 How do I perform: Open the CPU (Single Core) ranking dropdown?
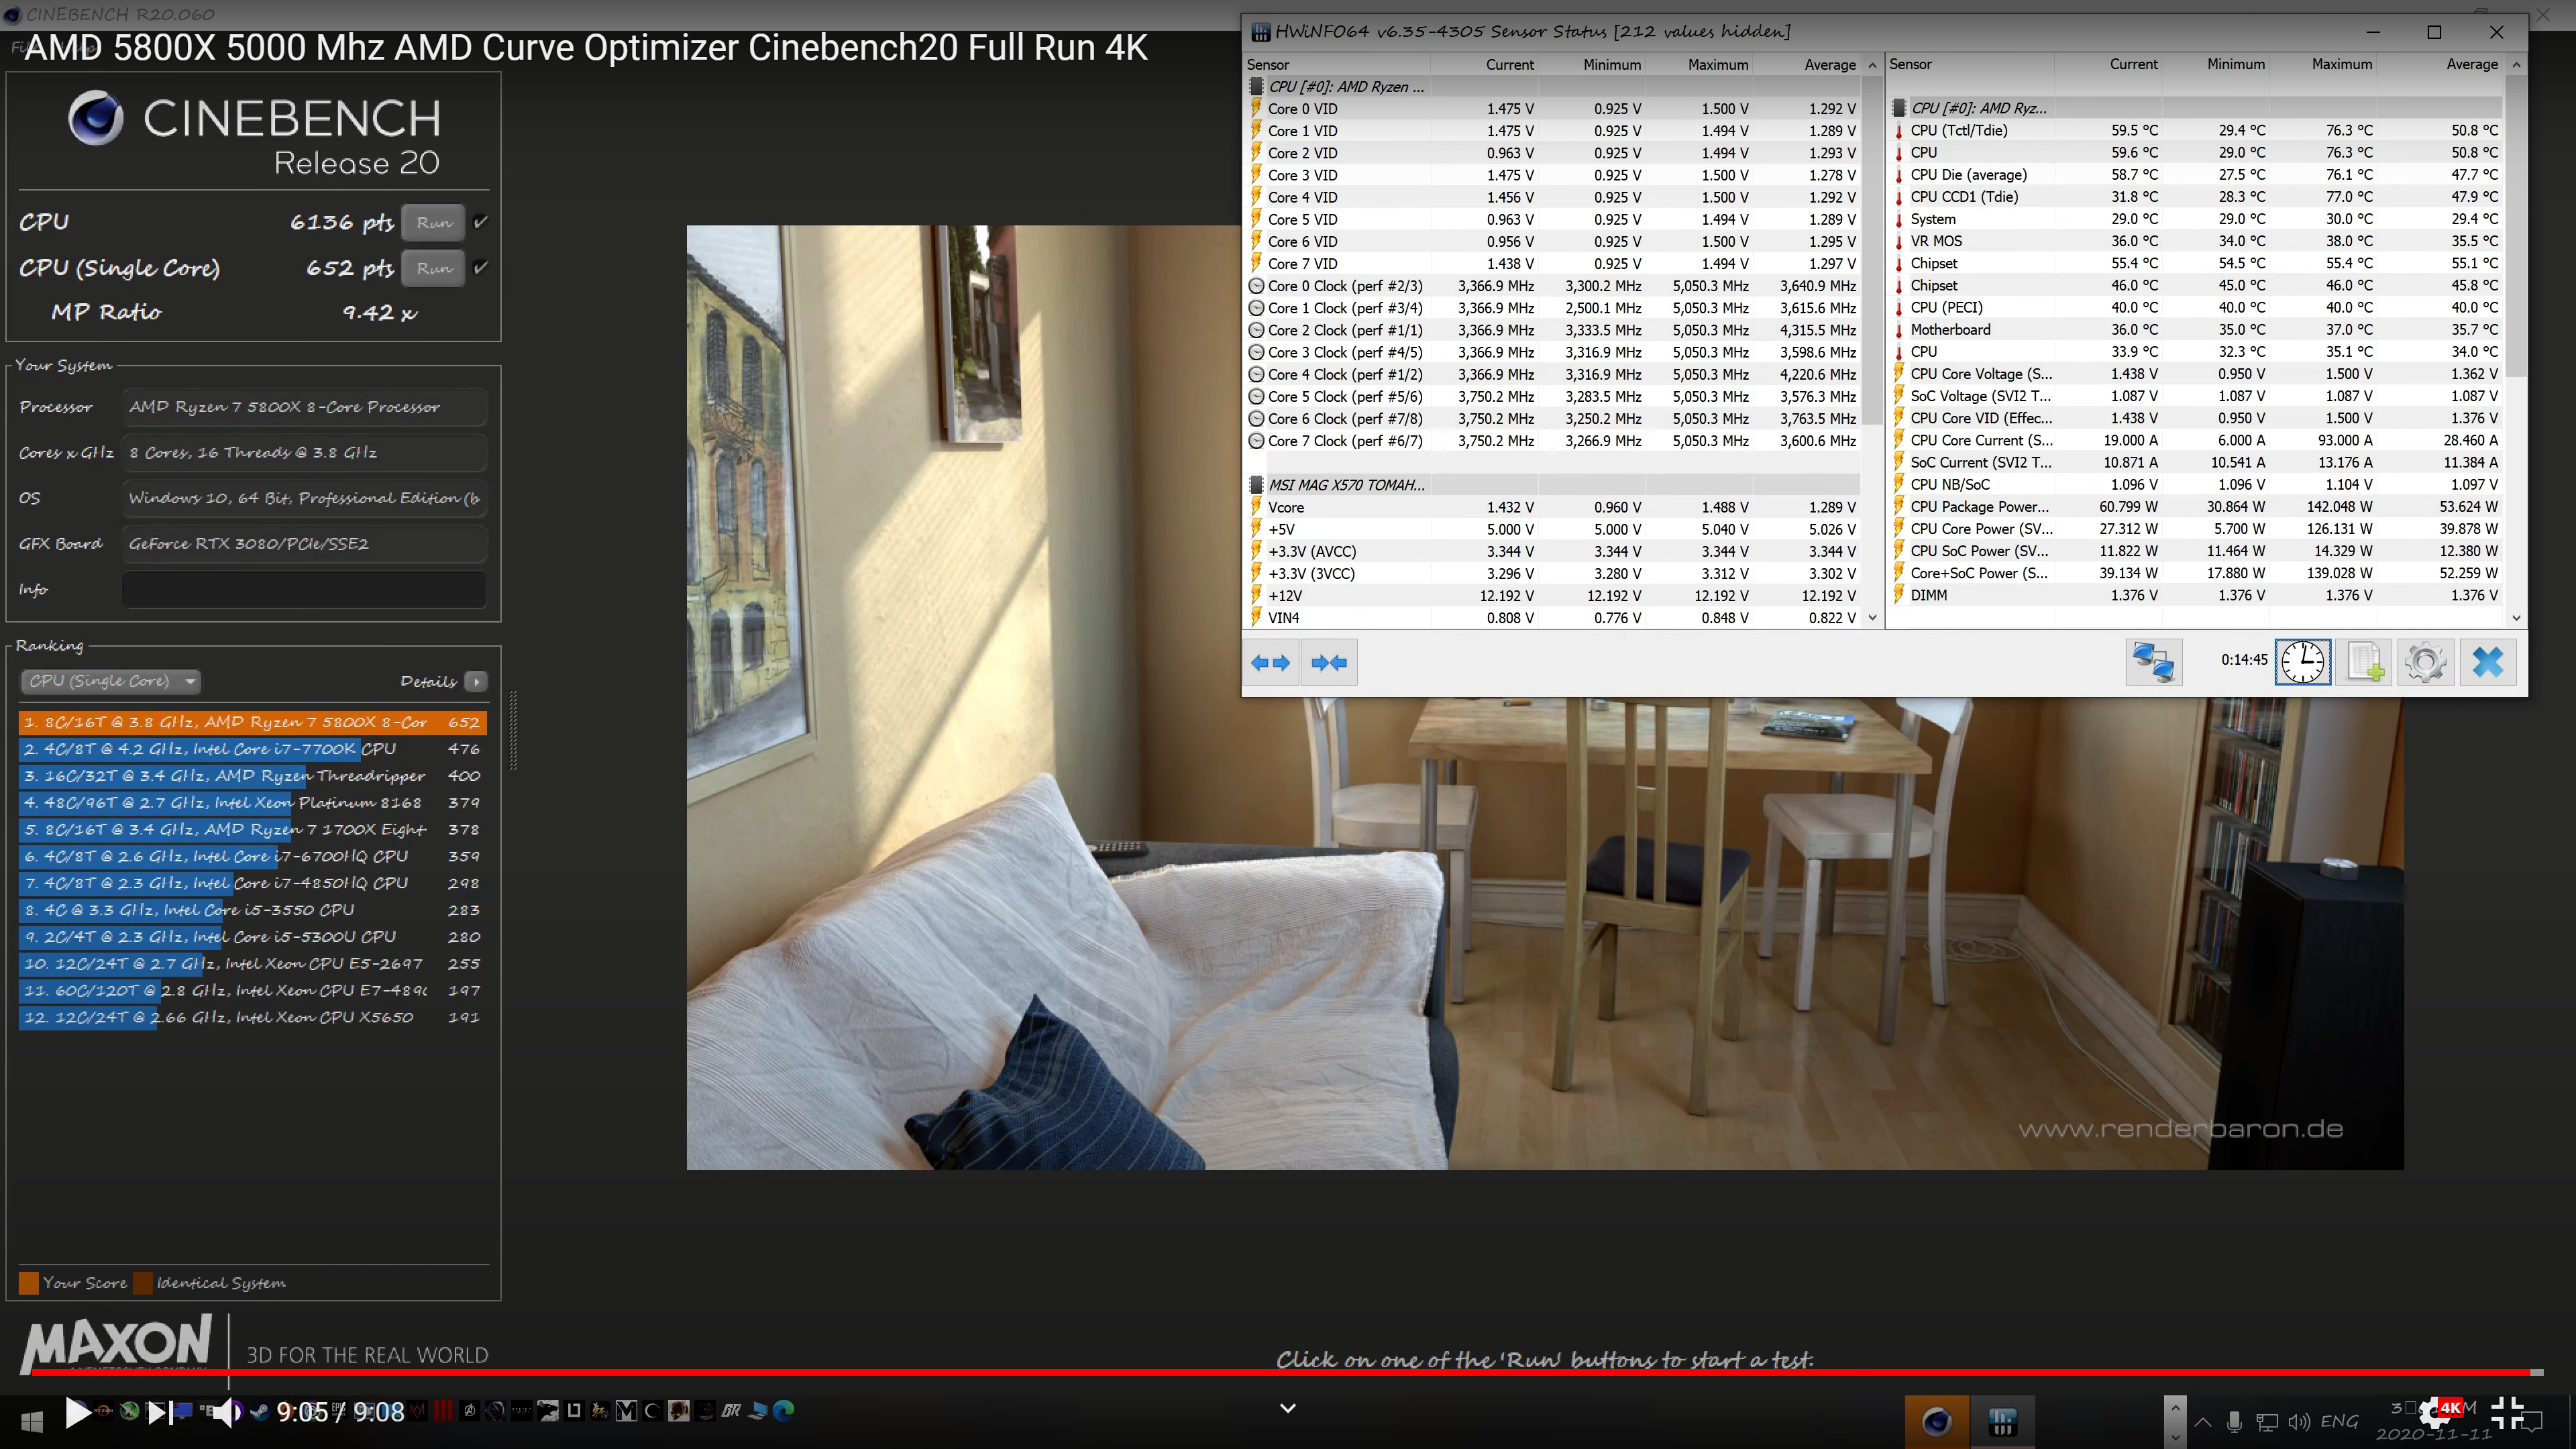[111, 681]
